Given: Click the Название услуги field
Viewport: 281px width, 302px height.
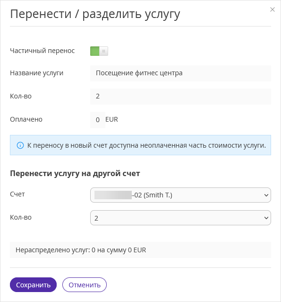Looking at the screenshot, I should (180, 73).
